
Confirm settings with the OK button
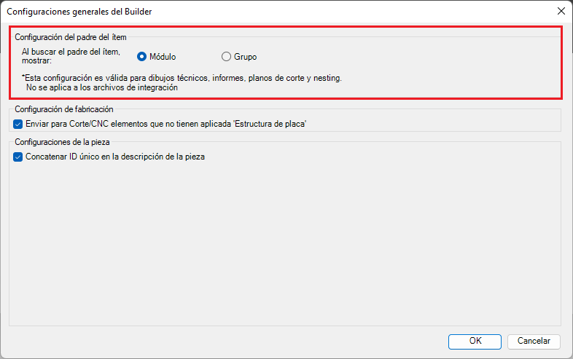[475, 341]
